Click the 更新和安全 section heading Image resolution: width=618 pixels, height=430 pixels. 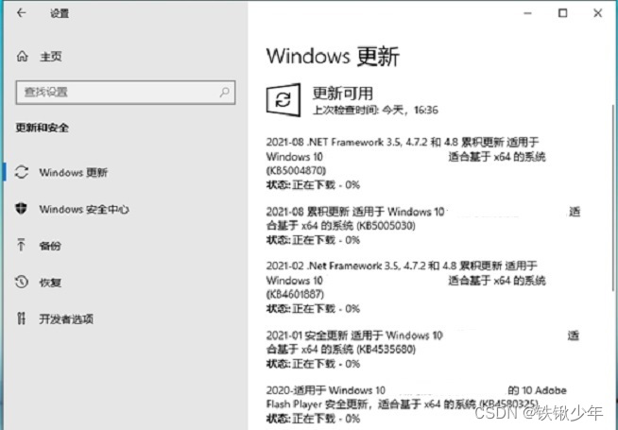[x=43, y=128]
